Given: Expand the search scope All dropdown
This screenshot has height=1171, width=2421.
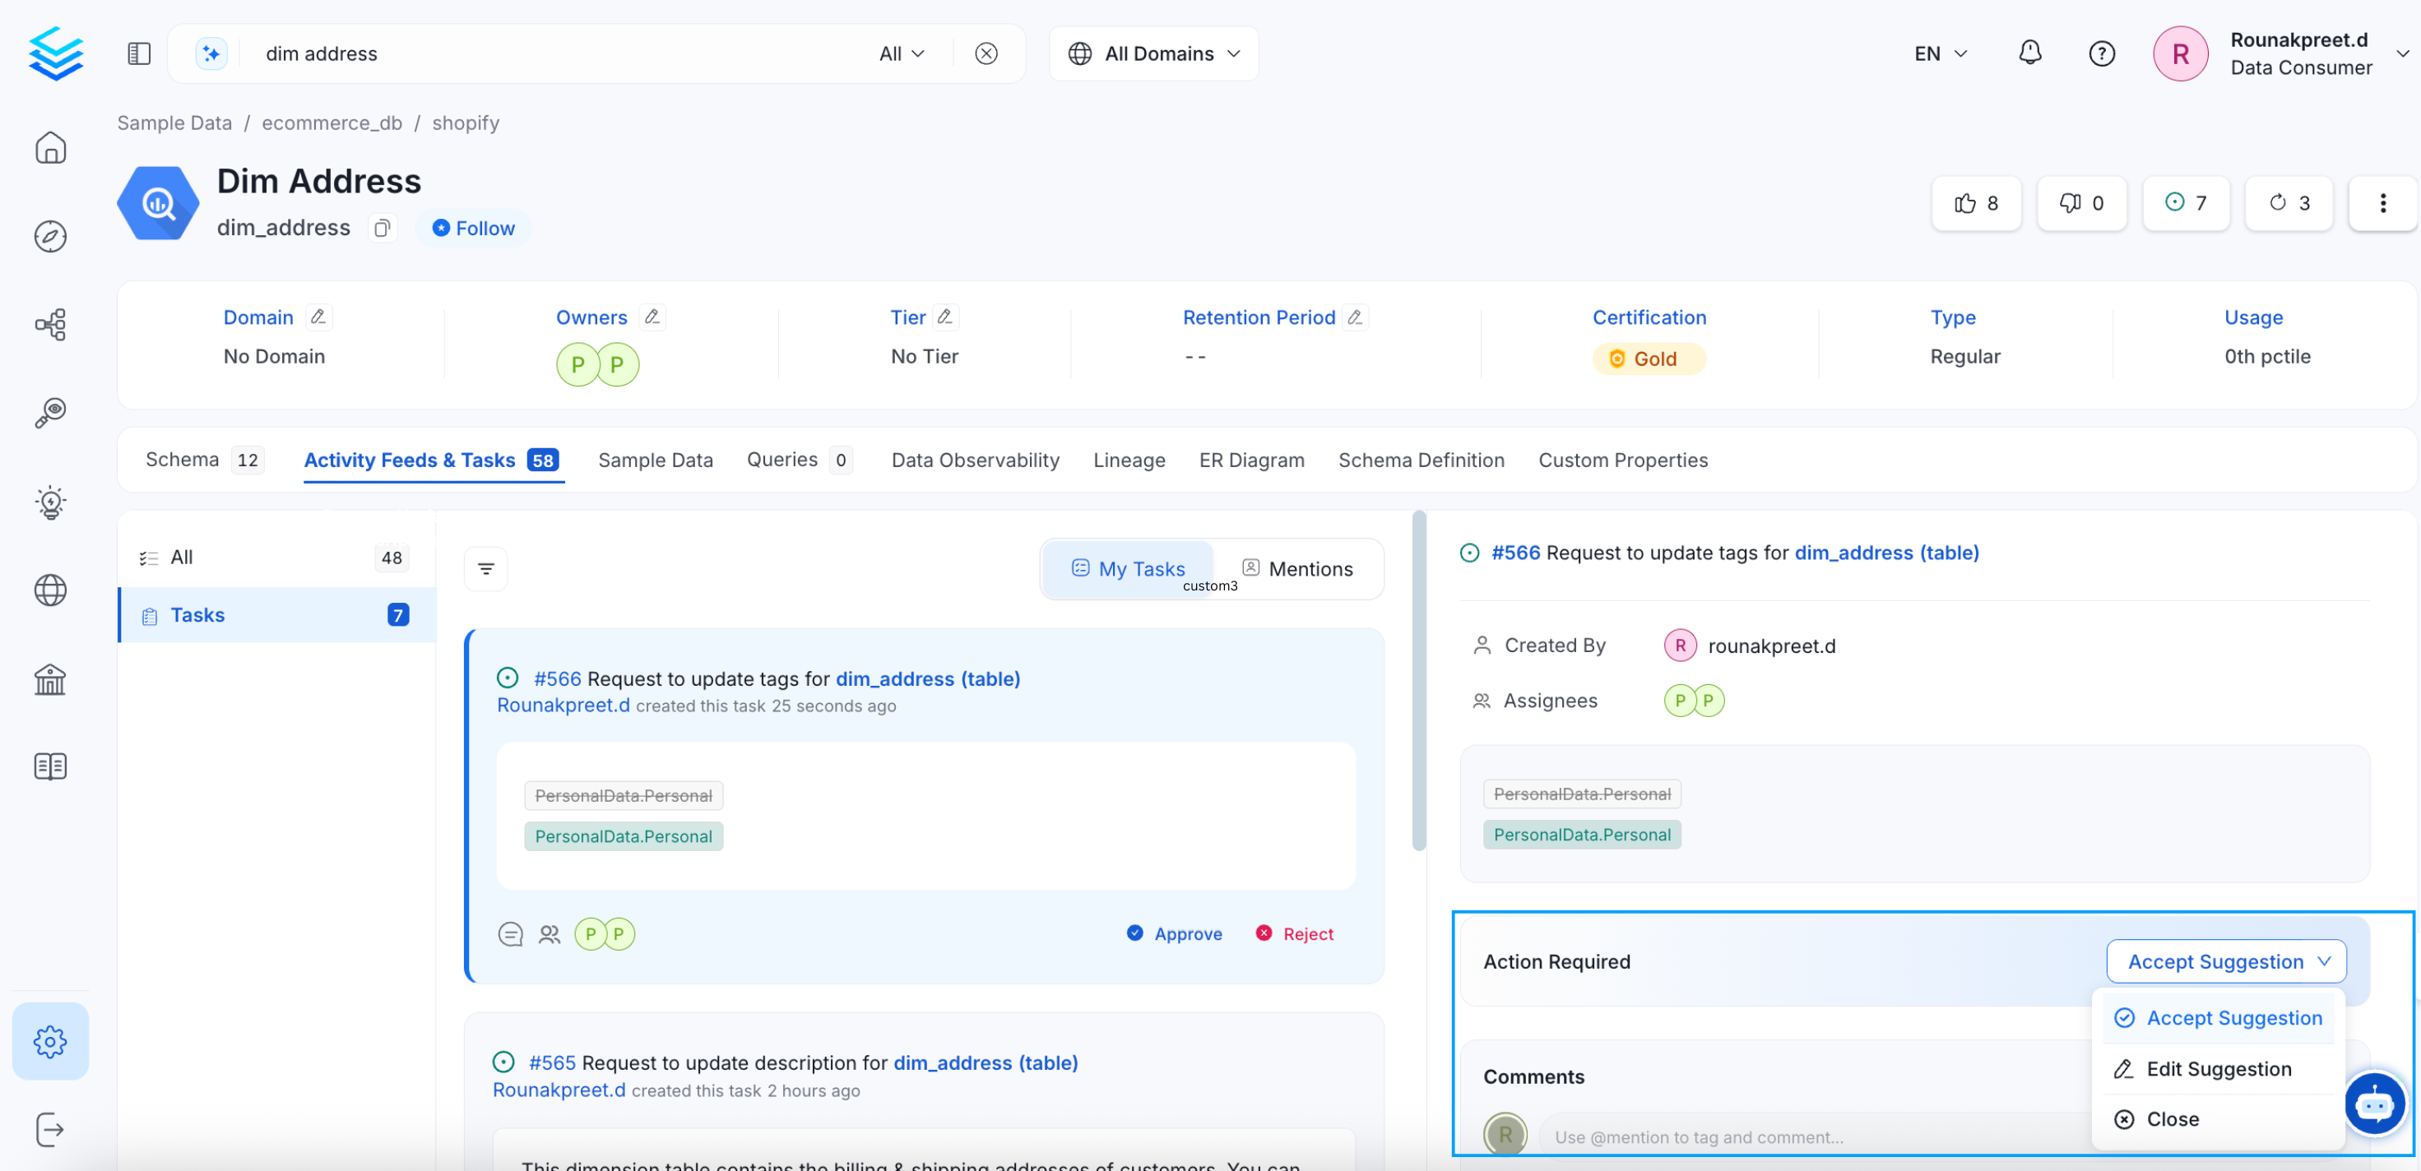Looking at the screenshot, I should (x=902, y=53).
